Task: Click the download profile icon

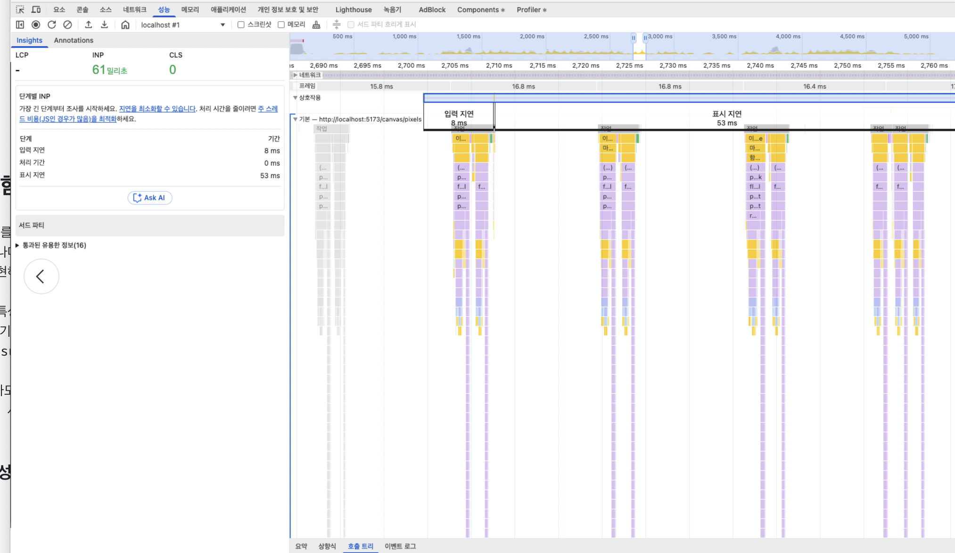Action: tap(104, 24)
